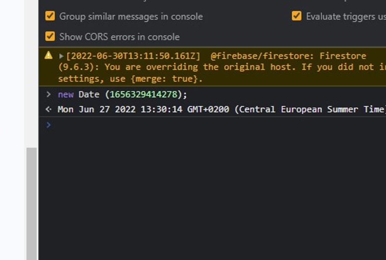
Task: Click the blue console prompt chevron
Action: [x=49, y=125]
